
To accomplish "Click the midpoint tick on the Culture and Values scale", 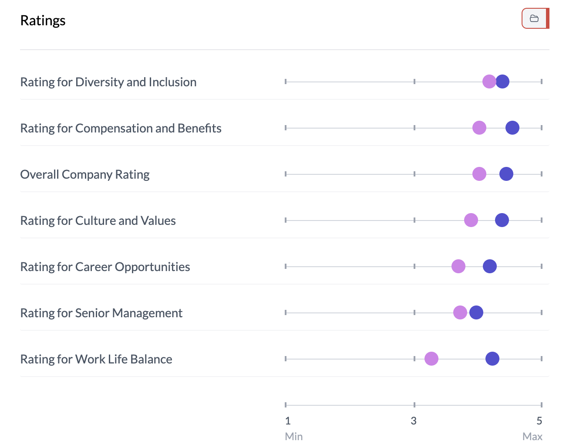I will [414, 220].
